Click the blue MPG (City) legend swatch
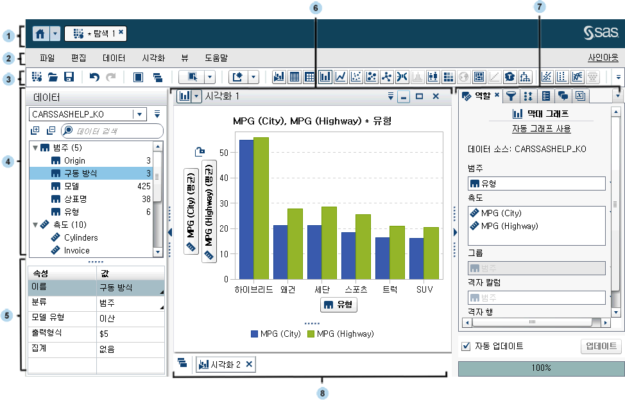The image size is (625, 401). click(255, 334)
